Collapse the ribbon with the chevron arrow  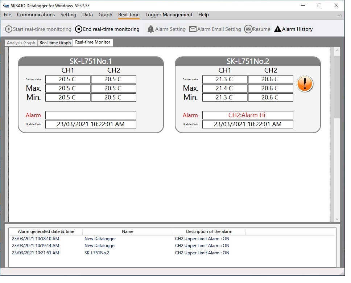pos(340,15)
